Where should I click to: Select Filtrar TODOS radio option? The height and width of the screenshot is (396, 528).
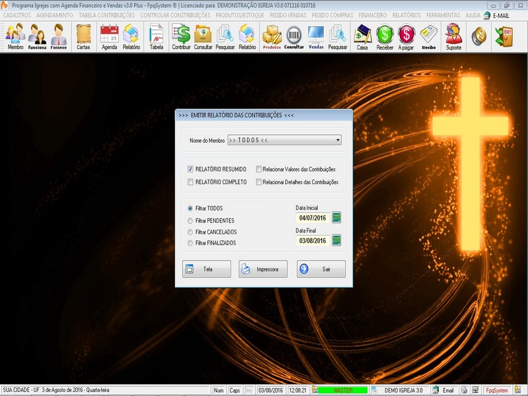pyautogui.click(x=190, y=209)
